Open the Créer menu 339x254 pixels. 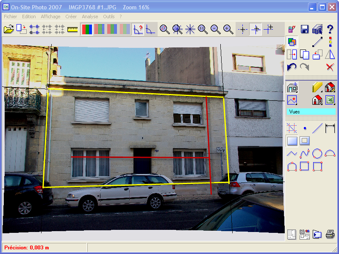(x=71, y=17)
